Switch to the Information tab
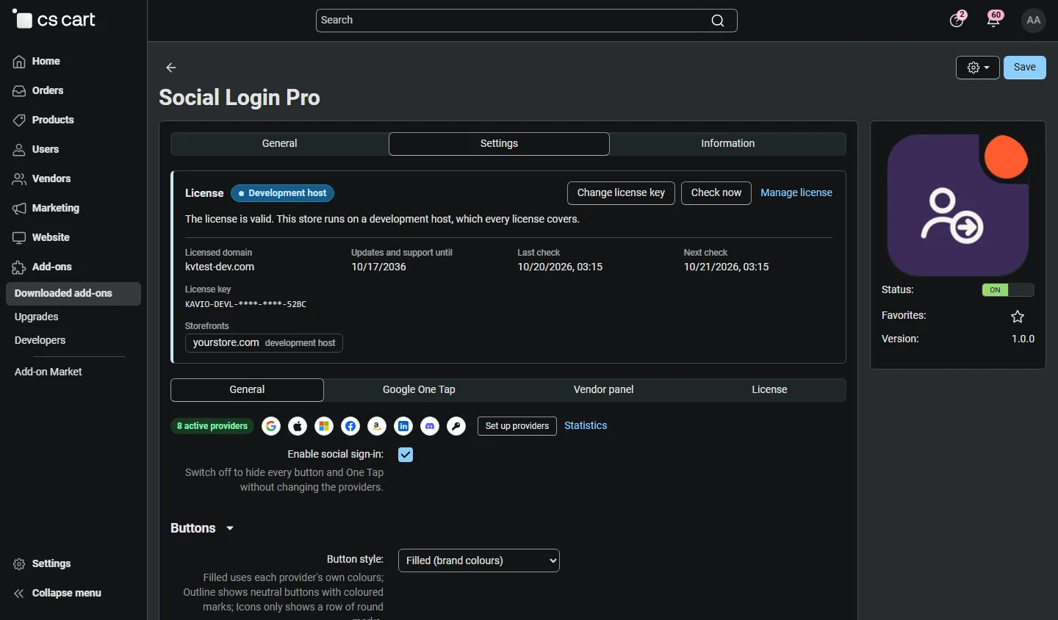Image resolution: width=1058 pixels, height=620 pixels. click(x=728, y=144)
